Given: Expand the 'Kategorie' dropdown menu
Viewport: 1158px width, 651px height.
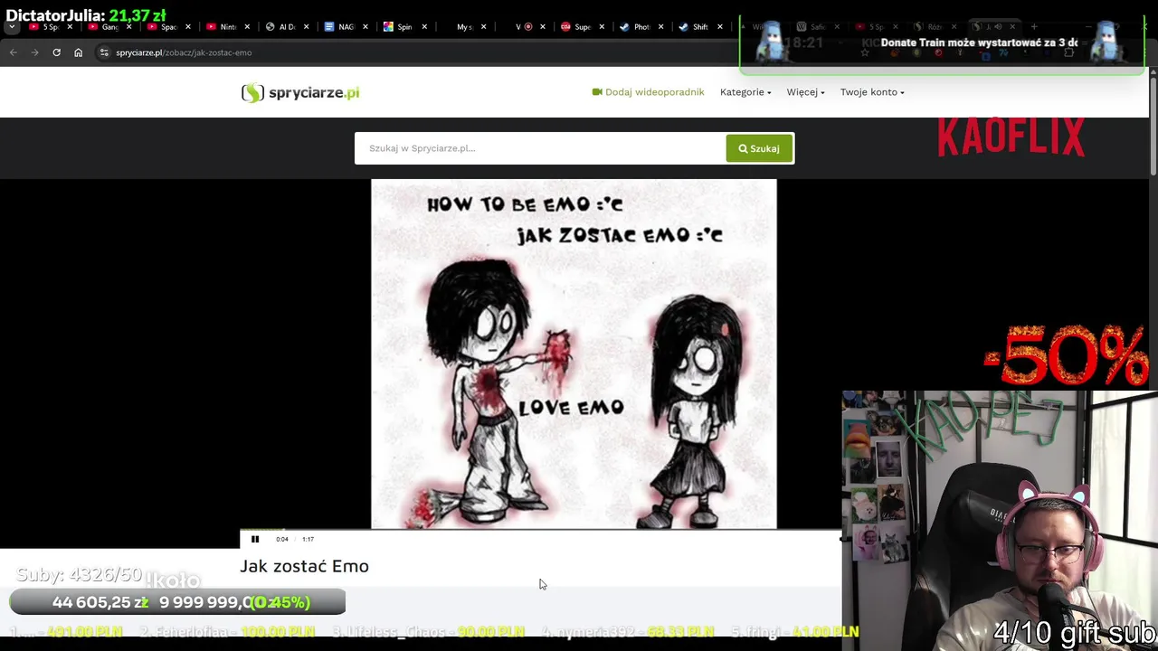Looking at the screenshot, I should coord(745,92).
